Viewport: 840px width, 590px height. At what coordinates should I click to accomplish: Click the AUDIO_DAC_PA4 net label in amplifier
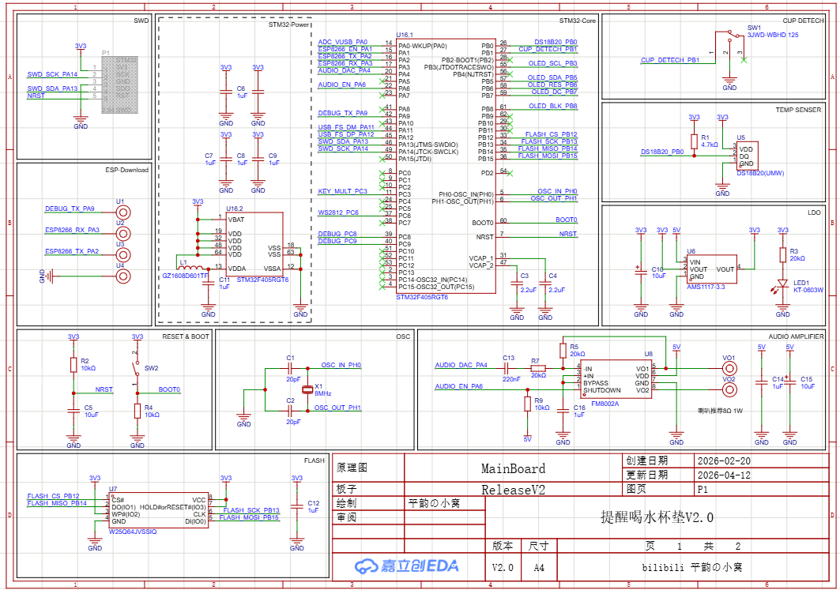click(x=461, y=365)
